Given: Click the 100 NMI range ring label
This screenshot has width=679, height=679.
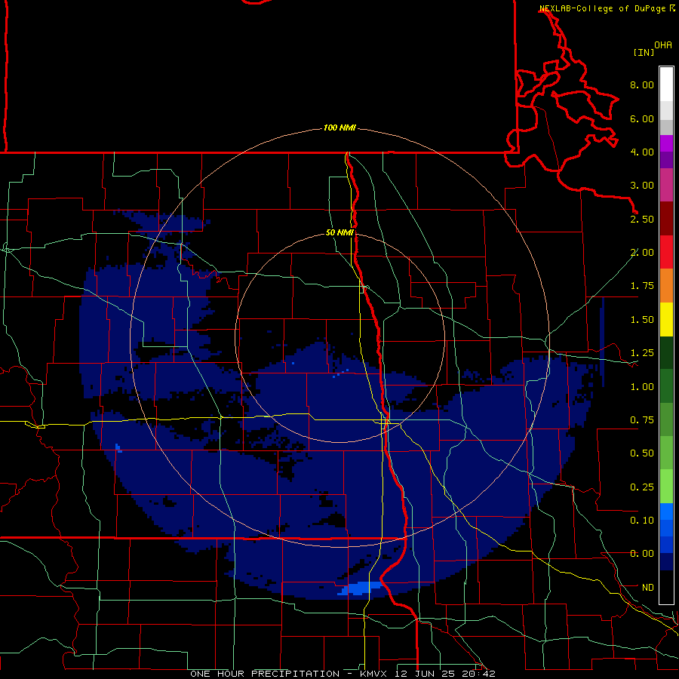Looking at the screenshot, I should pos(339,128).
